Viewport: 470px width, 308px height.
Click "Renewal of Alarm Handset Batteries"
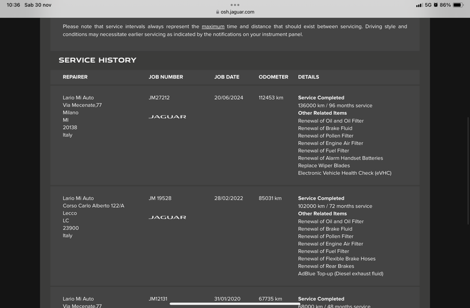pos(340,158)
